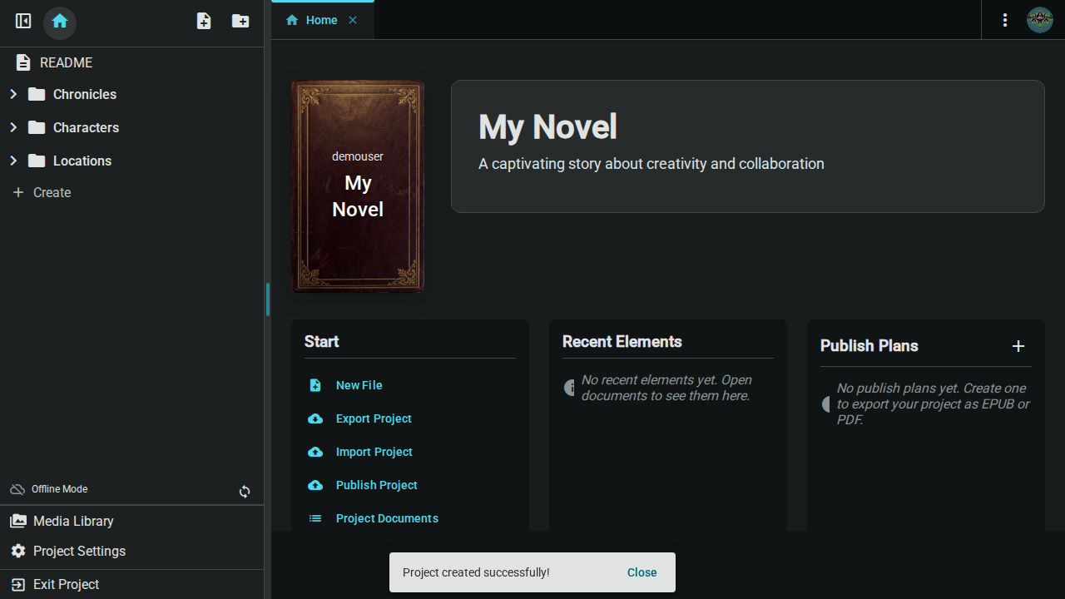Create a new file using the toolbar icon
This screenshot has width=1065, height=599.
pyautogui.click(x=203, y=21)
